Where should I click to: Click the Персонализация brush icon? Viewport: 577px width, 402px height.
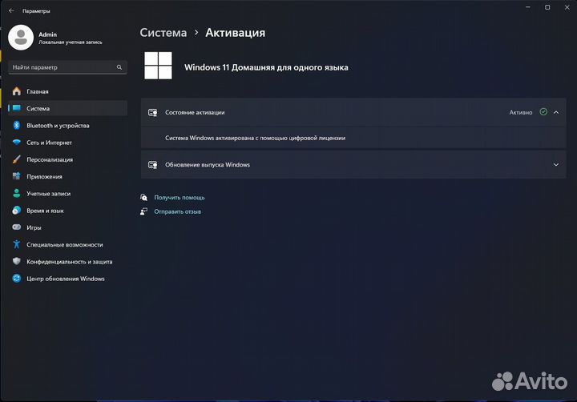[16, 159]
